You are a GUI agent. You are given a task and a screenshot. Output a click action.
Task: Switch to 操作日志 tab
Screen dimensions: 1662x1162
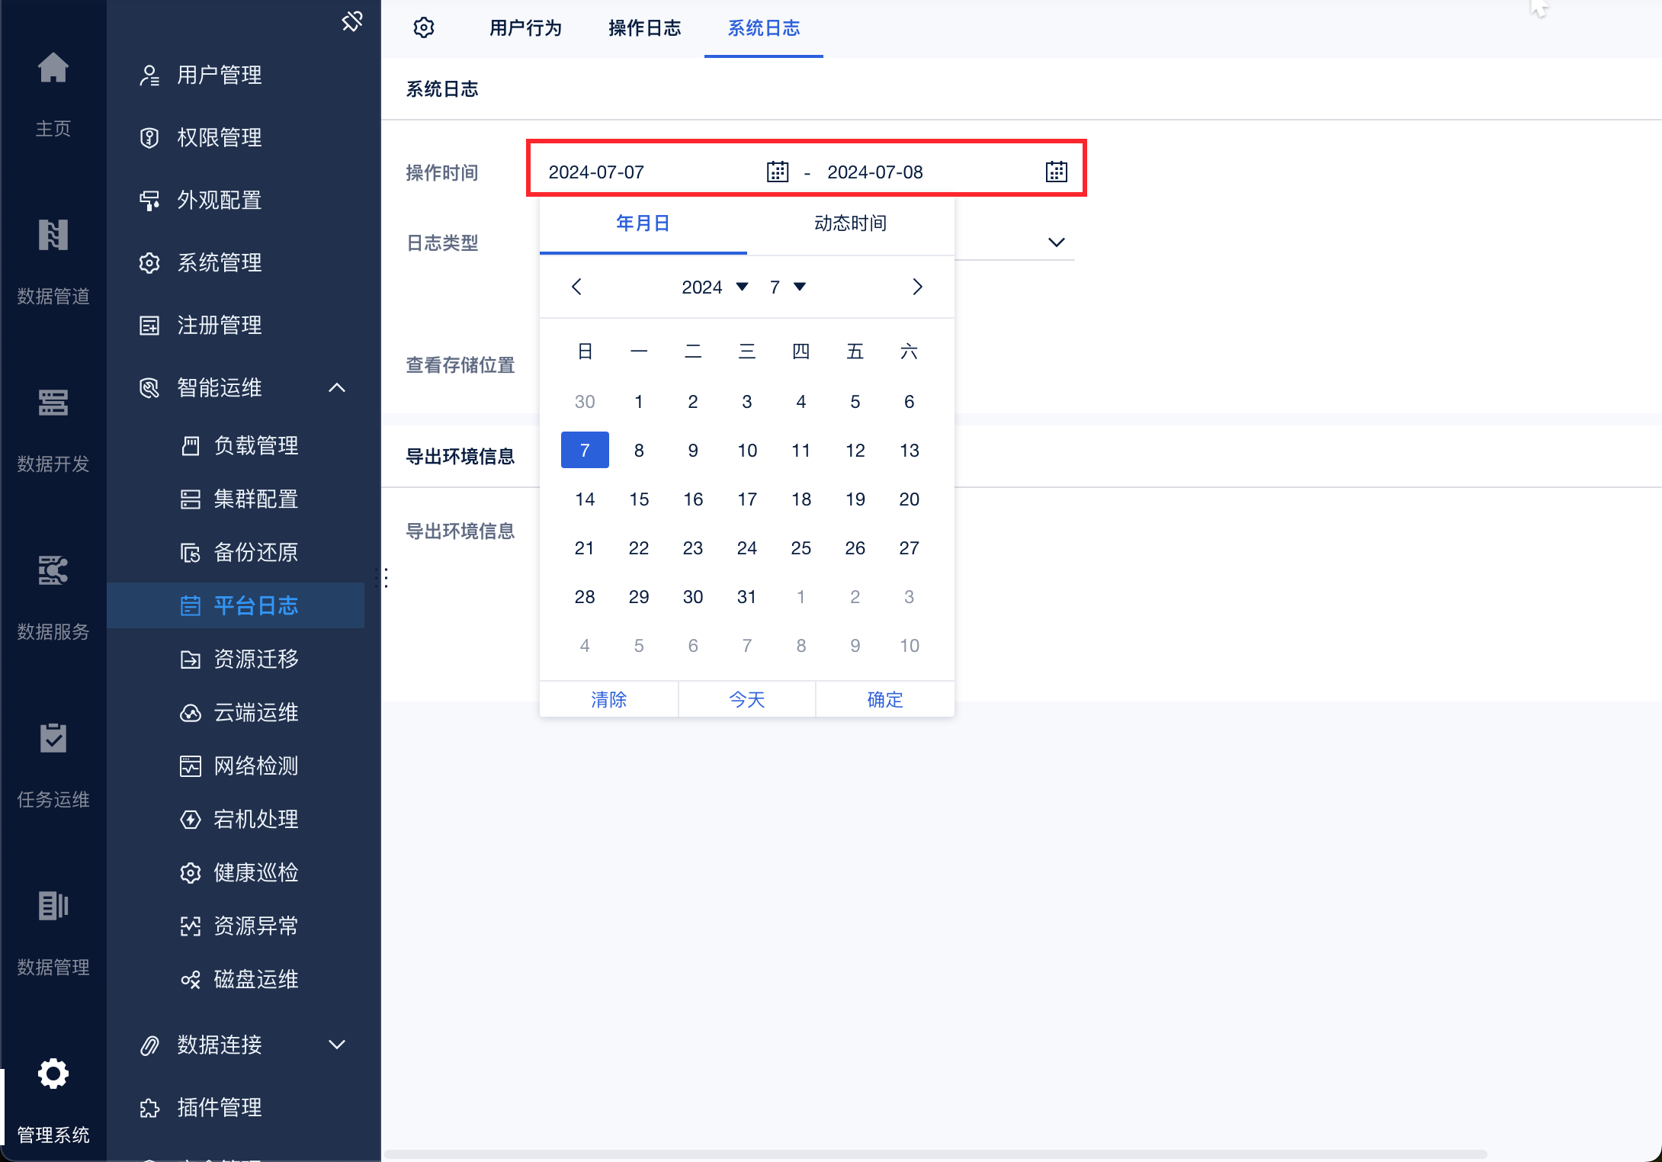tap(644, 28)
